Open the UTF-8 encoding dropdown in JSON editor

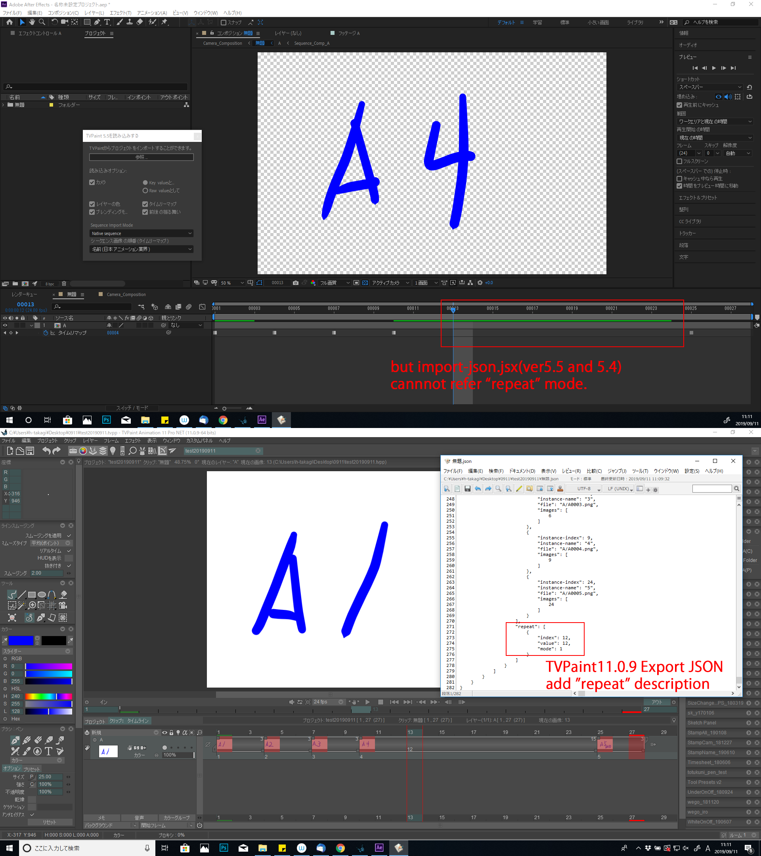coord(584,489)
